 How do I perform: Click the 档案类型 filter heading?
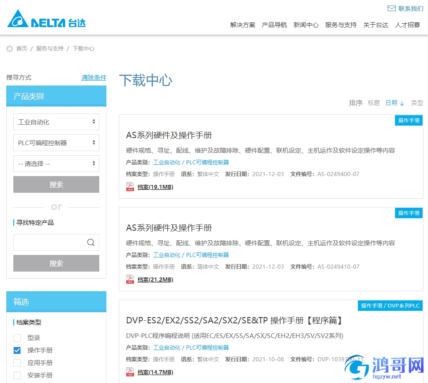point(29,323)
